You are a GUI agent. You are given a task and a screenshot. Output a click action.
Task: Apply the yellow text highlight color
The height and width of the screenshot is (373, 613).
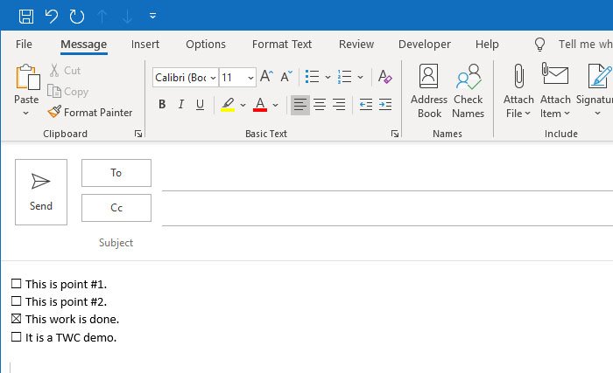click(x=228, y=105)
